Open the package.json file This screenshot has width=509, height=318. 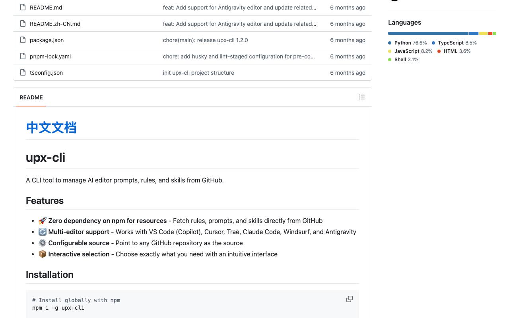tap(47, 40)
